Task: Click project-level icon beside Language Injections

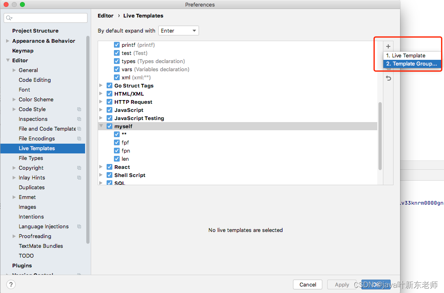Action: (x=79, y=227)
